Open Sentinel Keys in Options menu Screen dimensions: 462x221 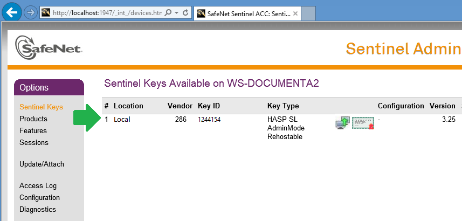click(x=41, y=107)
